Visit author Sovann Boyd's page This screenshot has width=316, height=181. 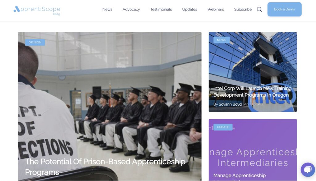[230, 104]
